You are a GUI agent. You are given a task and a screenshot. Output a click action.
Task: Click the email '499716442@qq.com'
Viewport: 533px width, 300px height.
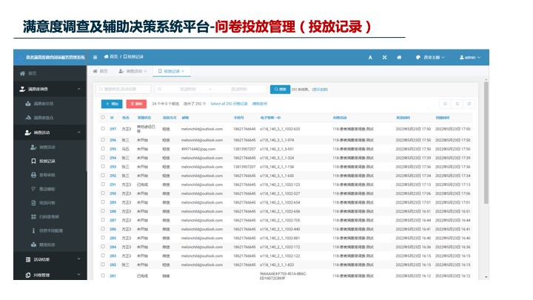198,149
